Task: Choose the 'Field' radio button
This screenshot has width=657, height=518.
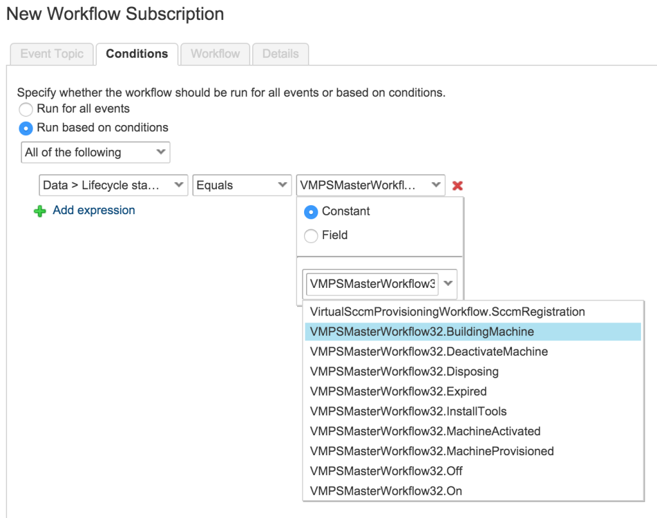Action: tap(311, 236)
